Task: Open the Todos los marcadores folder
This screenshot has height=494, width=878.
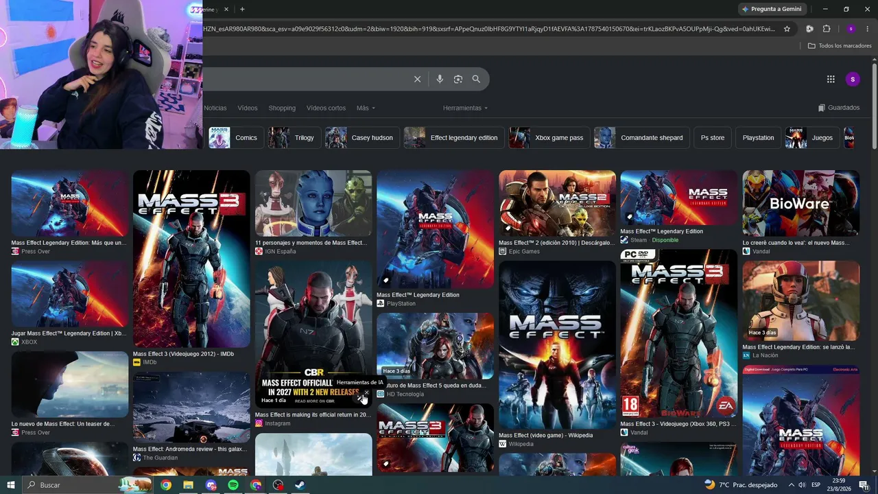Action: [x=840, y=46]
